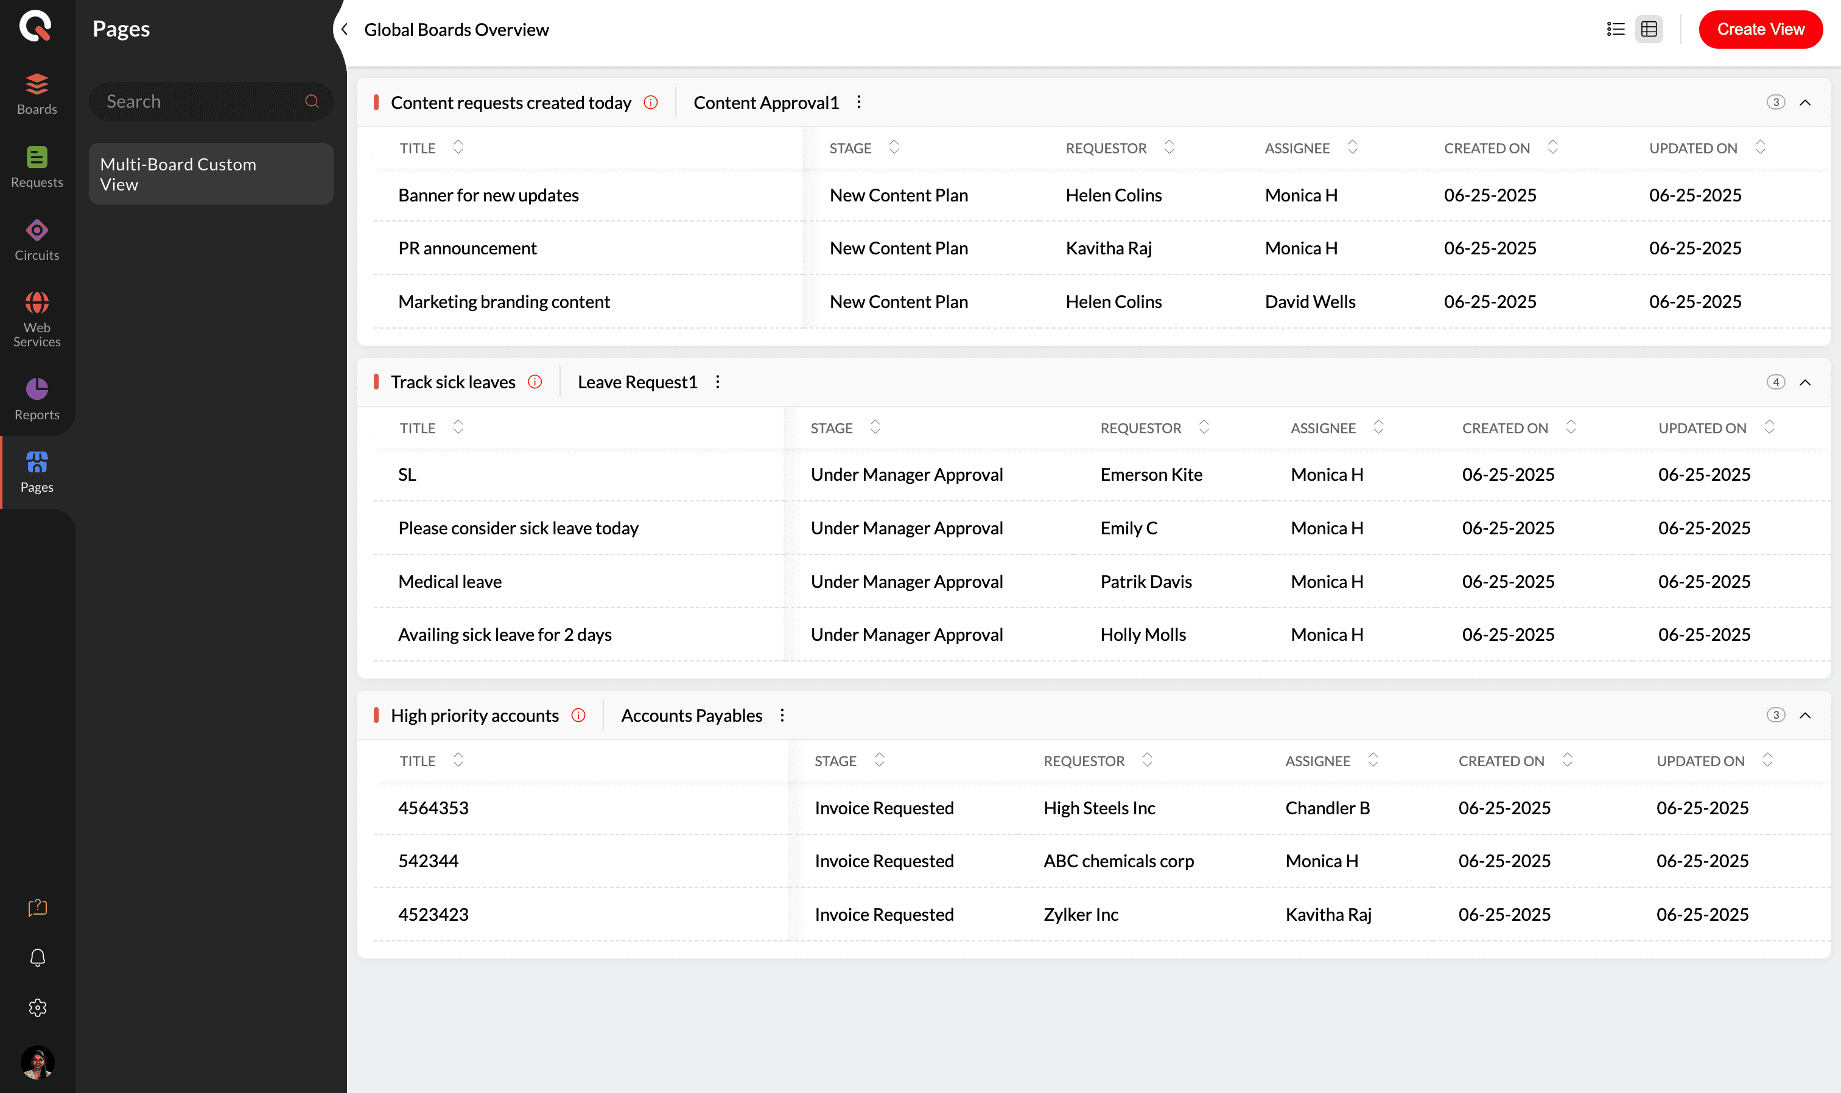
Task: Go to Requests in the sidebar
Action: tap(37, 167)
